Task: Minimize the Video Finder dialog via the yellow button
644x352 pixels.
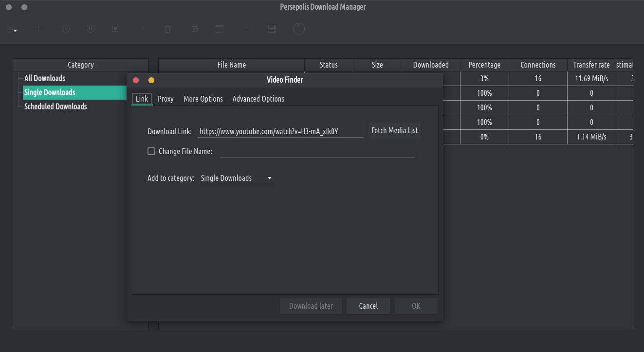Action: point(151,80)
